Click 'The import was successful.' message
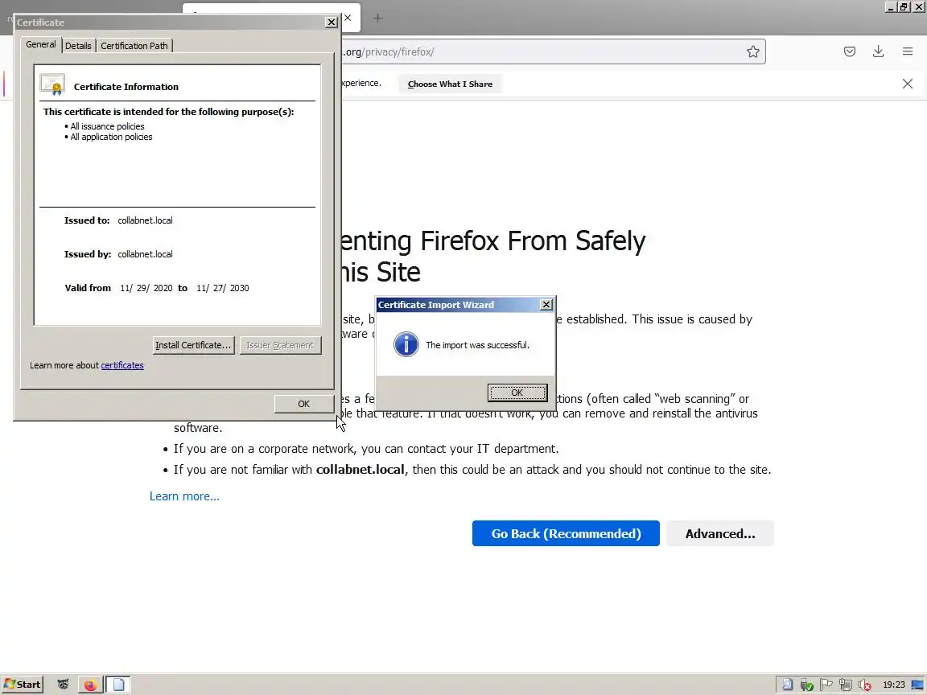This screenshot has height=695, width=927. click(x=478, y=345)
